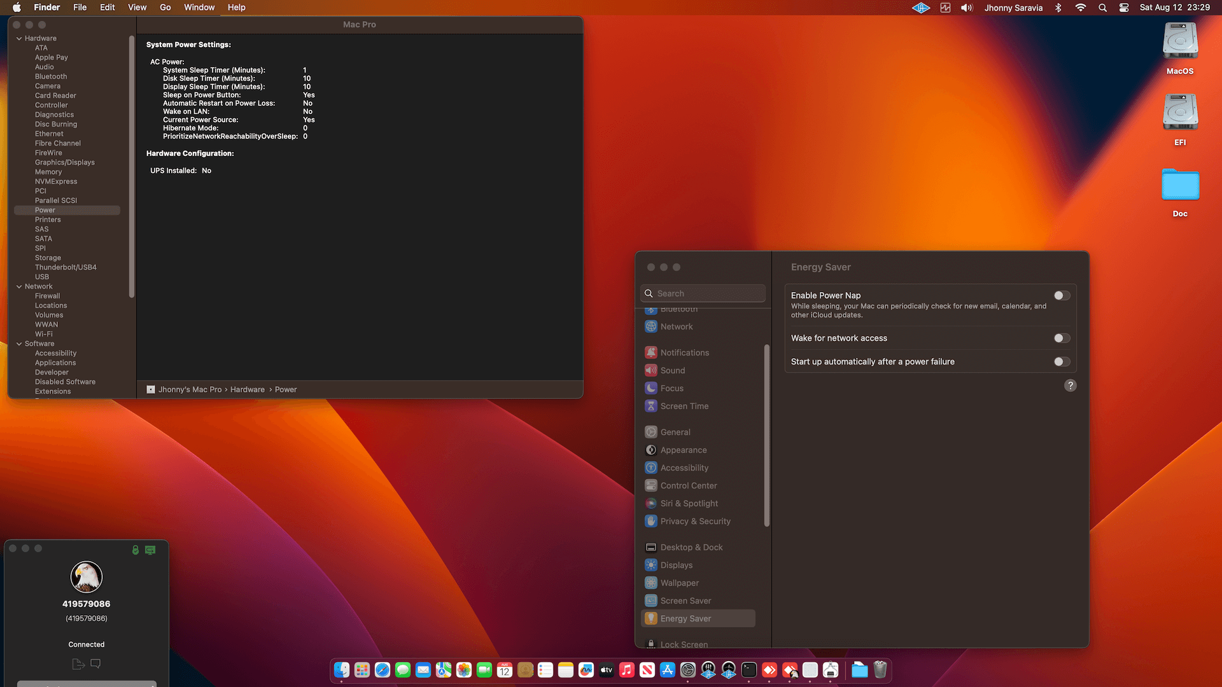This screenshot has width=1222, height=687.
Task: Open Sound volume in the menu bar
Action: pyautogui.click(x=967, y=8)
